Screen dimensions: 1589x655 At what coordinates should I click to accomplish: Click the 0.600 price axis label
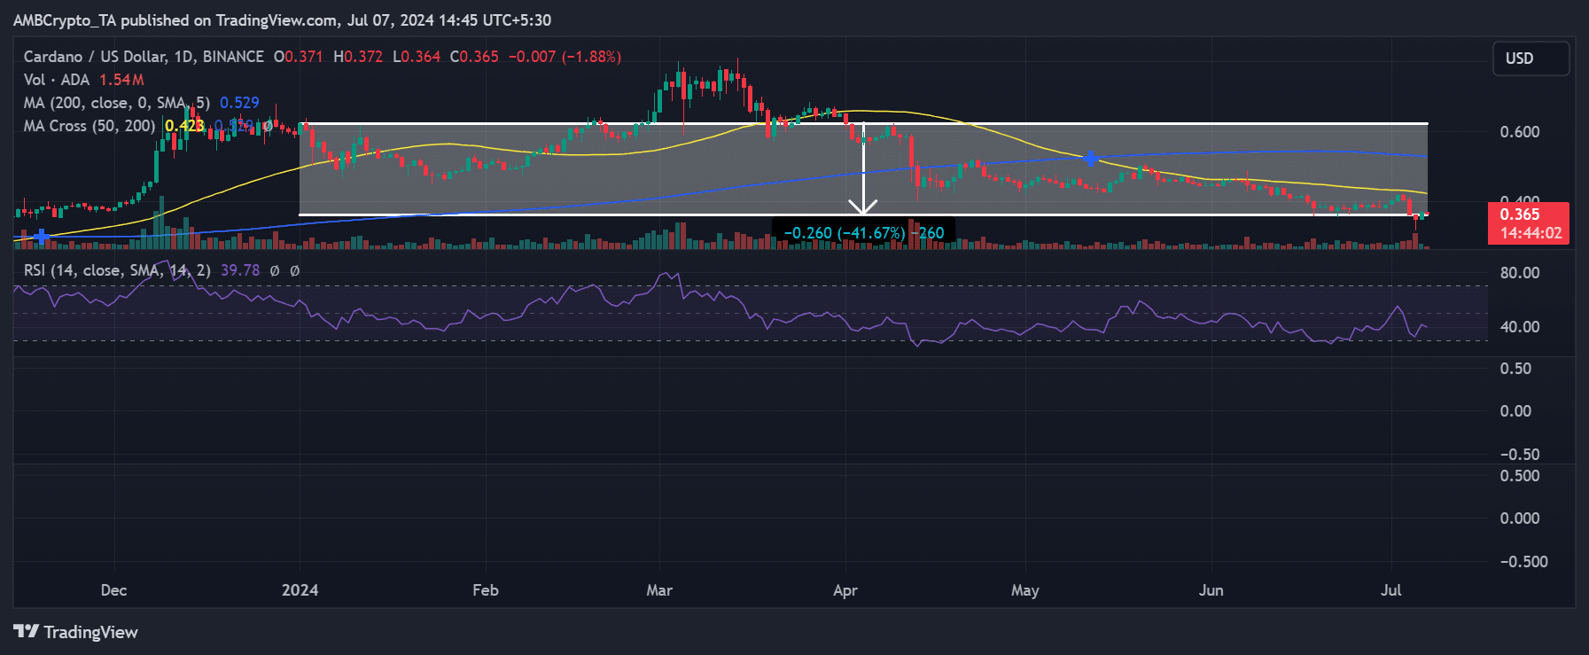tap(1520, 132)
